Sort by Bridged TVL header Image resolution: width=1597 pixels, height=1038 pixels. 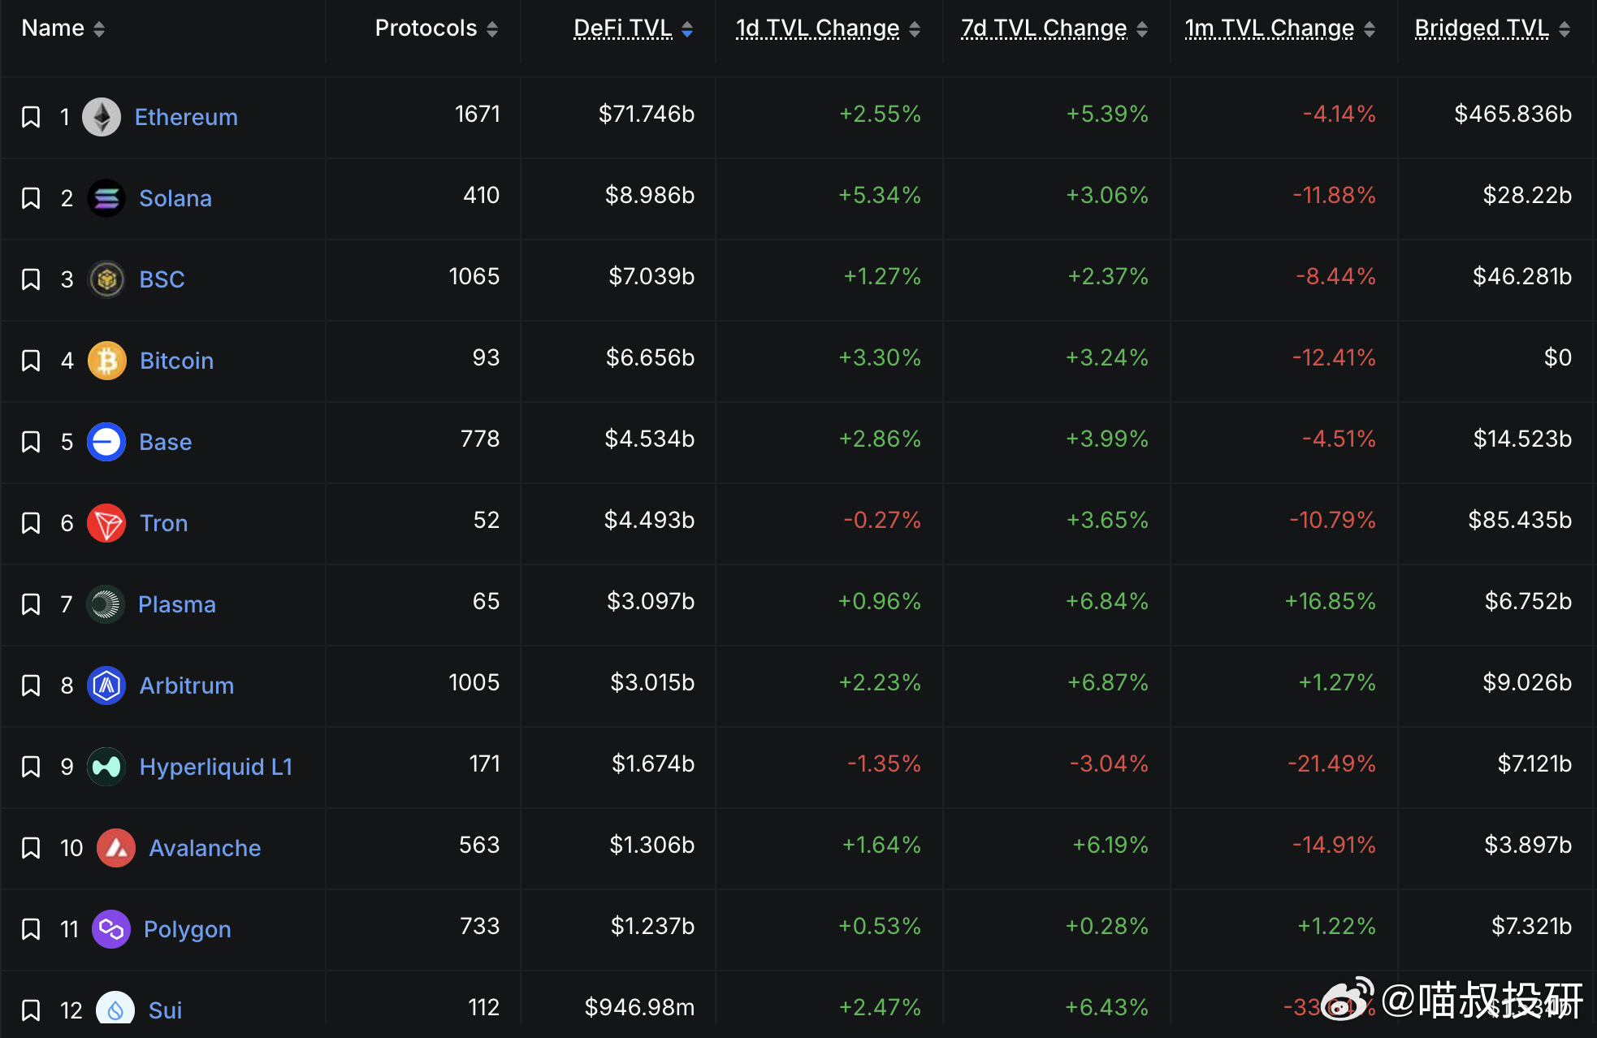pos(1482,28)
